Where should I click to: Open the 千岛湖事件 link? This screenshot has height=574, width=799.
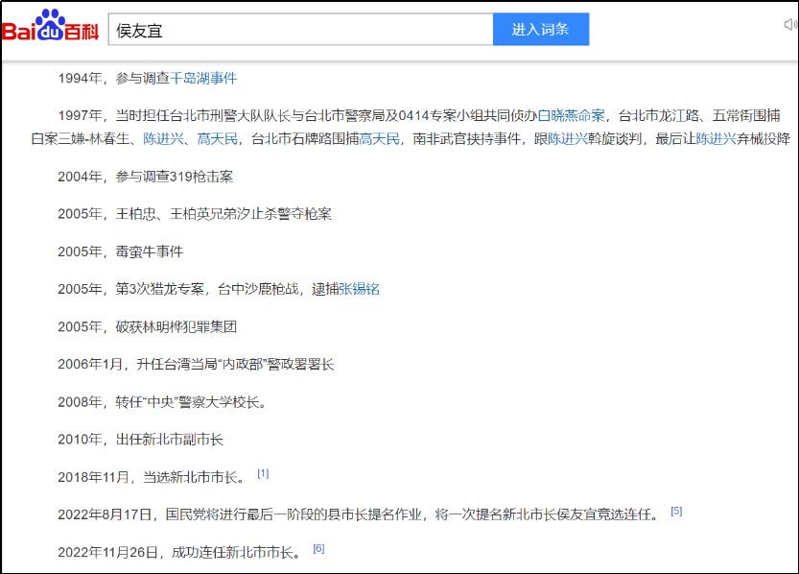203,78
